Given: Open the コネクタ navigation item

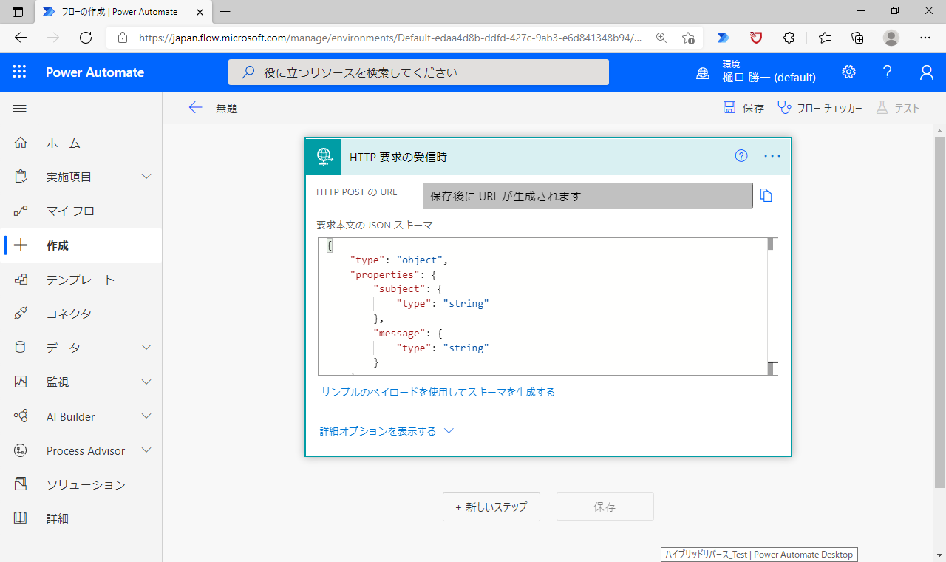Looking at the screenshot, I should (x=81, y=314).
